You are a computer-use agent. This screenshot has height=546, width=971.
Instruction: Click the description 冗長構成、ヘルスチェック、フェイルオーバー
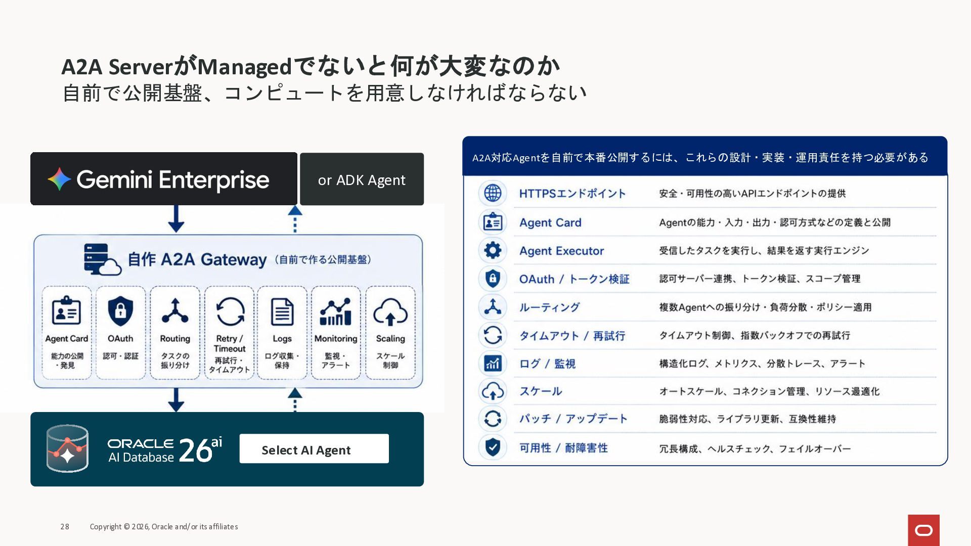[x=755, y=449]
